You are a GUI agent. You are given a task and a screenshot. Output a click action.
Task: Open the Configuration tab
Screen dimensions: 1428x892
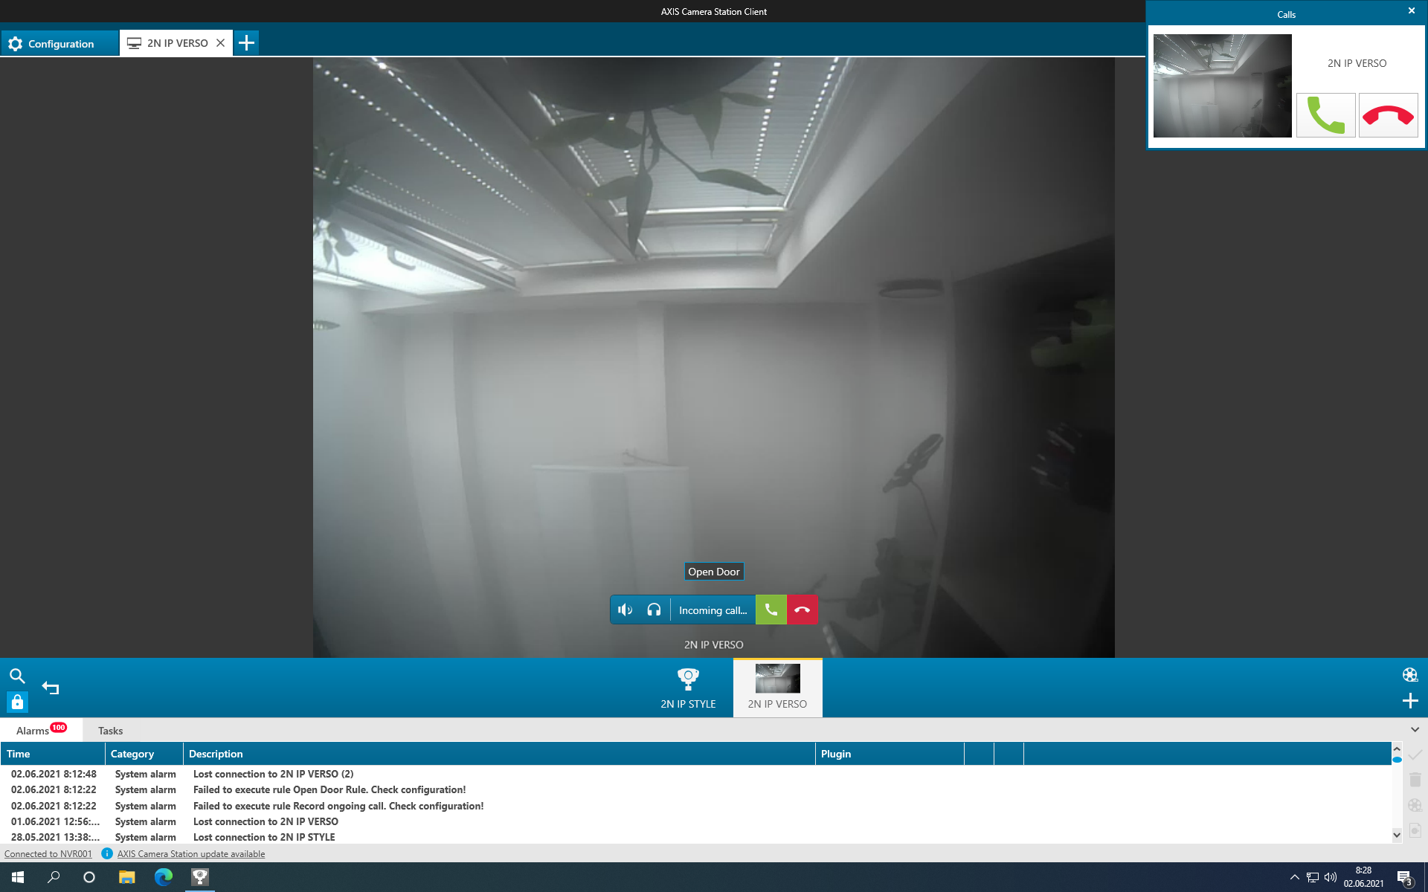[x=59, y=42]
